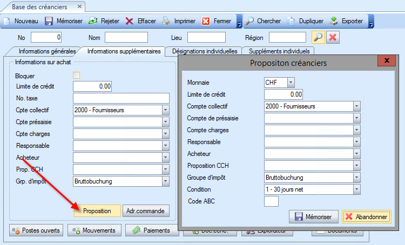Click the Paiements button
405x245 pixels.
point(152,230)
